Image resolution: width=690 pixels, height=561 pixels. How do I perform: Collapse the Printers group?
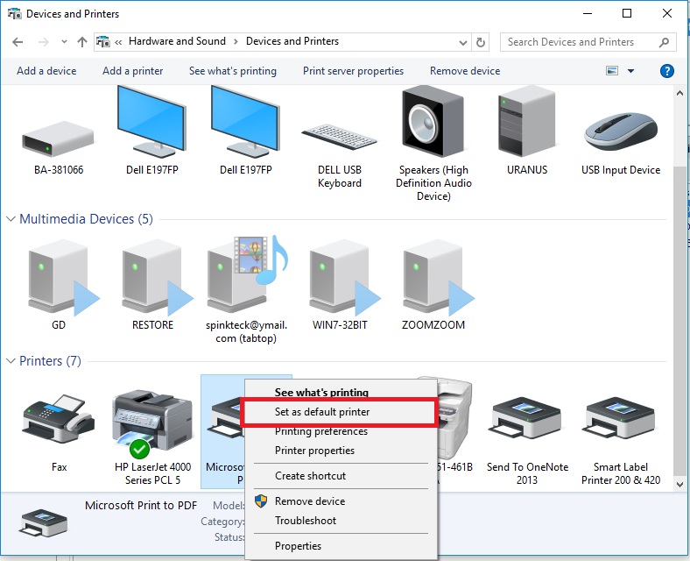pyautogui.click(x=11, y=361)
